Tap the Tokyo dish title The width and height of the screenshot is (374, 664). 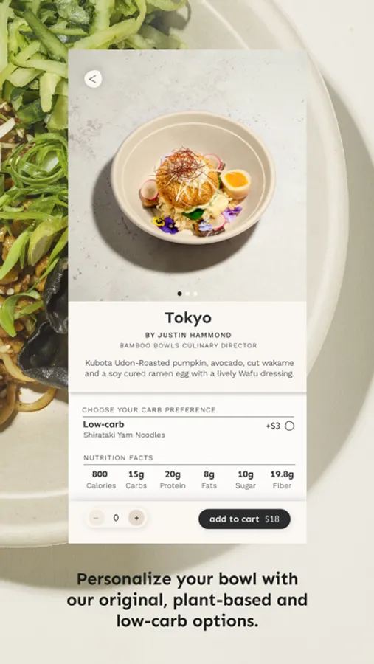pos(188,317)
